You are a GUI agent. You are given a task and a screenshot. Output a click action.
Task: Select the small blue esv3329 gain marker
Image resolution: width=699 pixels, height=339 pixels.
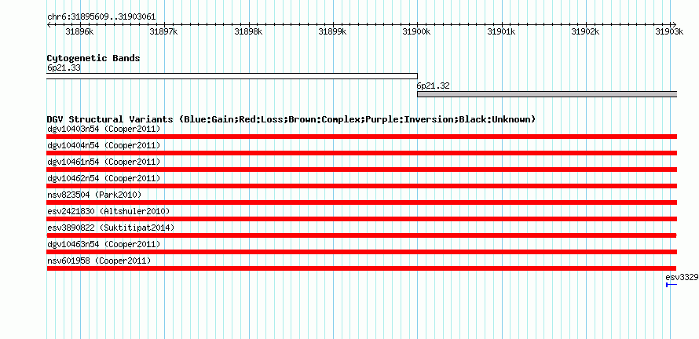[x=672, y=285]
